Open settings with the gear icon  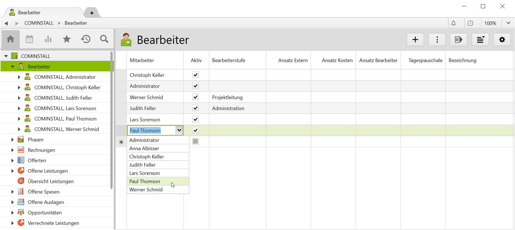point(502,40)
